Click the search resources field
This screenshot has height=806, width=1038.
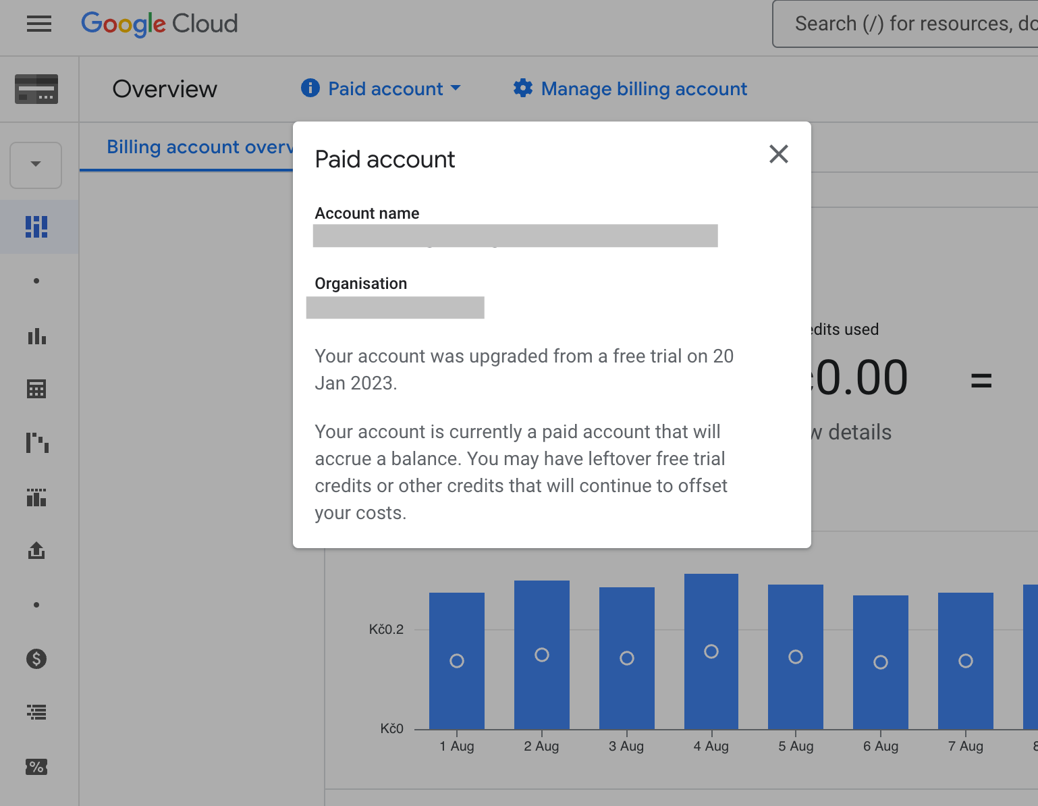[x=905, y=24]
